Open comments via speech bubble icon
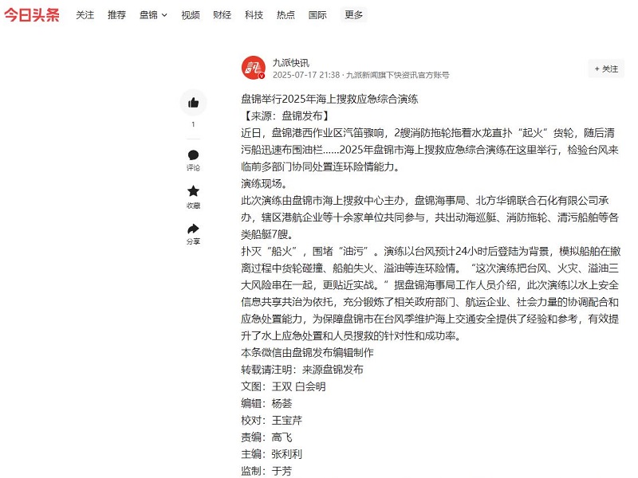This screenshot has width=638, height=478. pos(193,155)
